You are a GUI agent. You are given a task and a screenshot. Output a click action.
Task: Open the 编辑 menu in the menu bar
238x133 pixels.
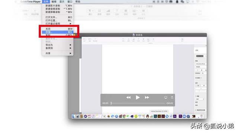pos(54,1)
